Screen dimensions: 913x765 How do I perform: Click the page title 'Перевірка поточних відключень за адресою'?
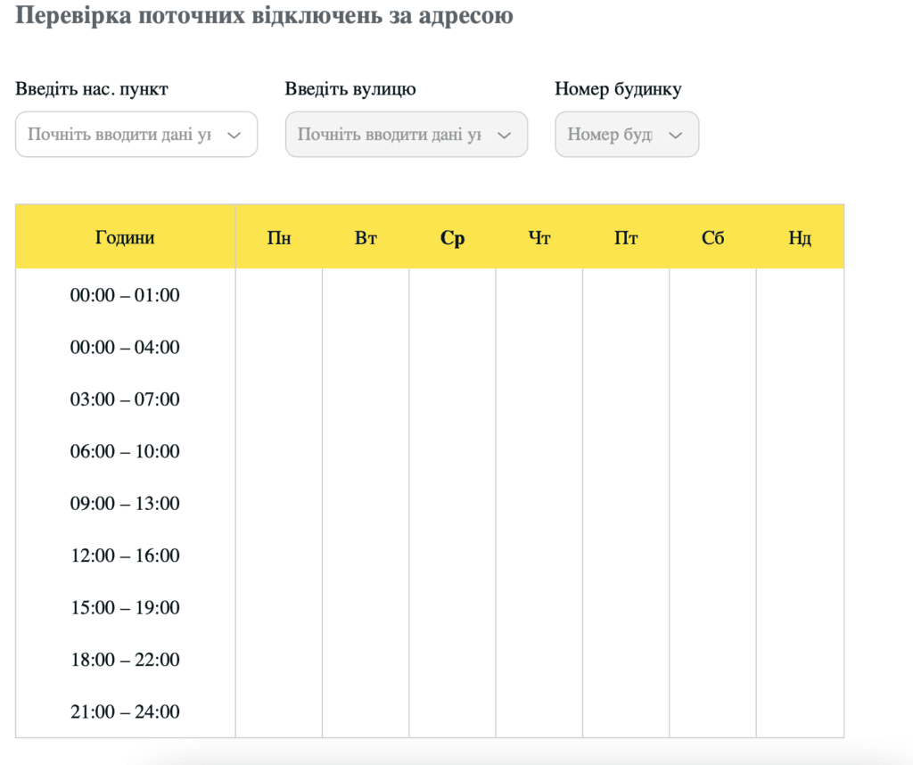coord(263,15)
